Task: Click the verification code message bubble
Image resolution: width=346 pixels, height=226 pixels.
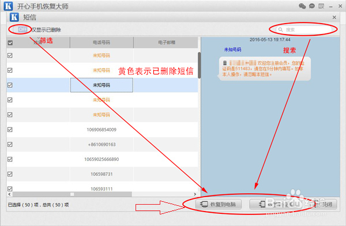Action: pyautogui.click(x=264, y=69)
